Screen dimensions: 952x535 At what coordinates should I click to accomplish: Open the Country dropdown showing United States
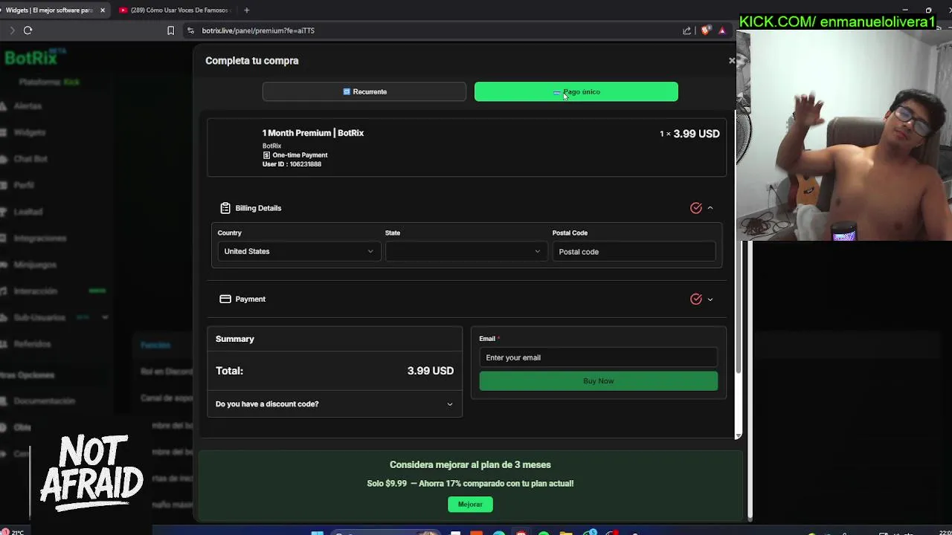click(x=298, y=251)
